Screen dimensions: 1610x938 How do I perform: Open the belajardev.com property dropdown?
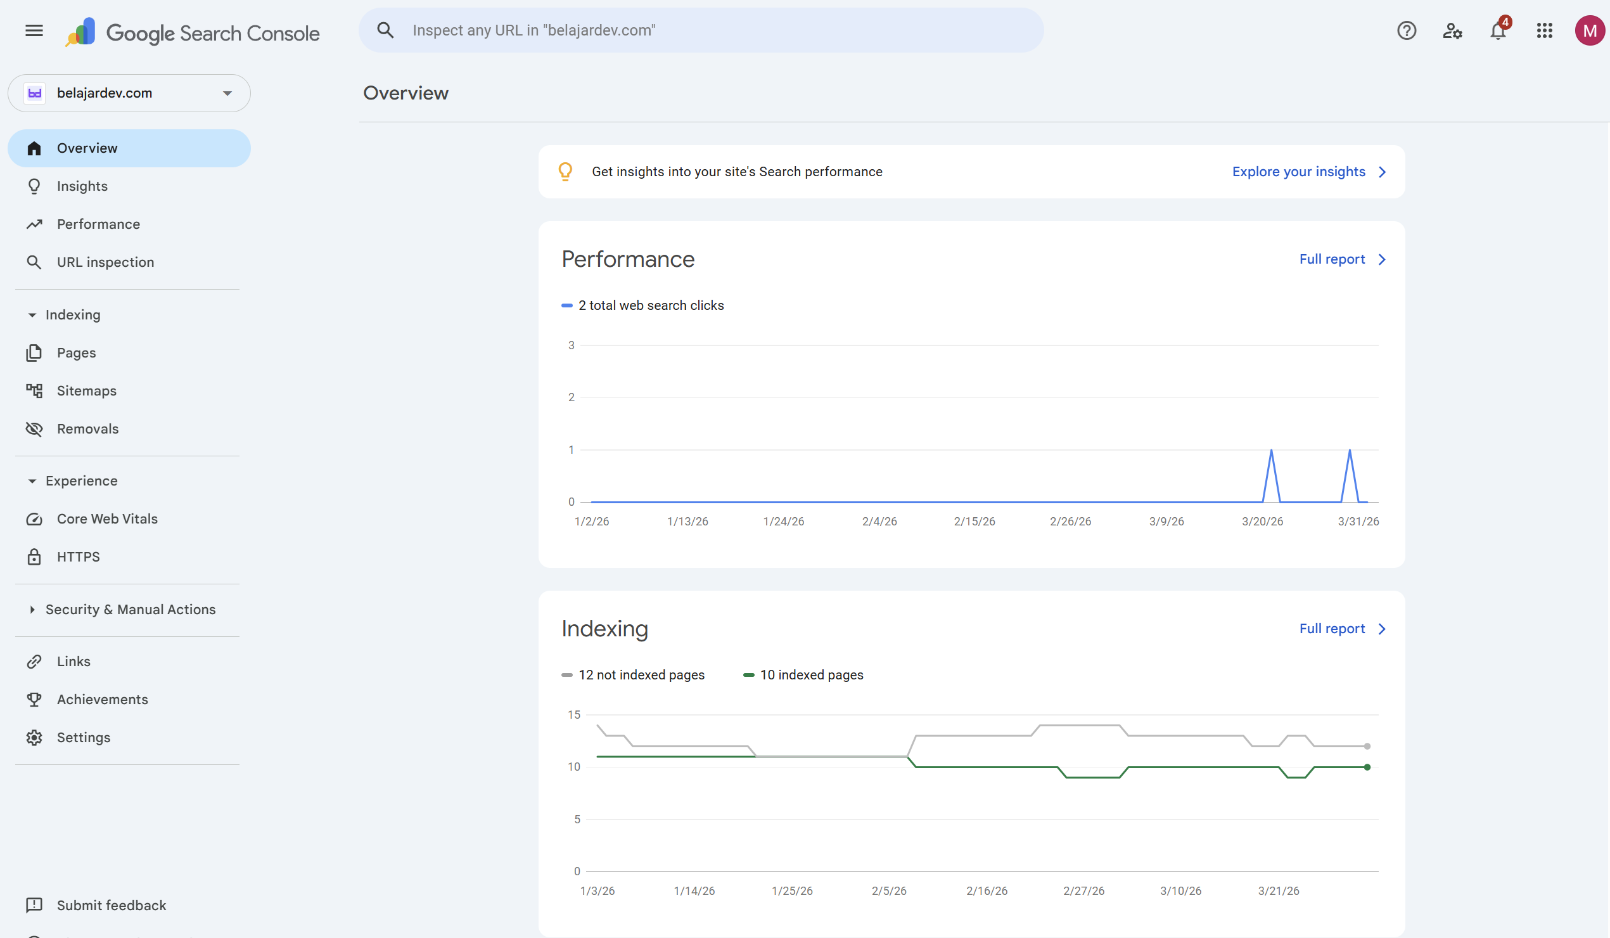(129, 93)
